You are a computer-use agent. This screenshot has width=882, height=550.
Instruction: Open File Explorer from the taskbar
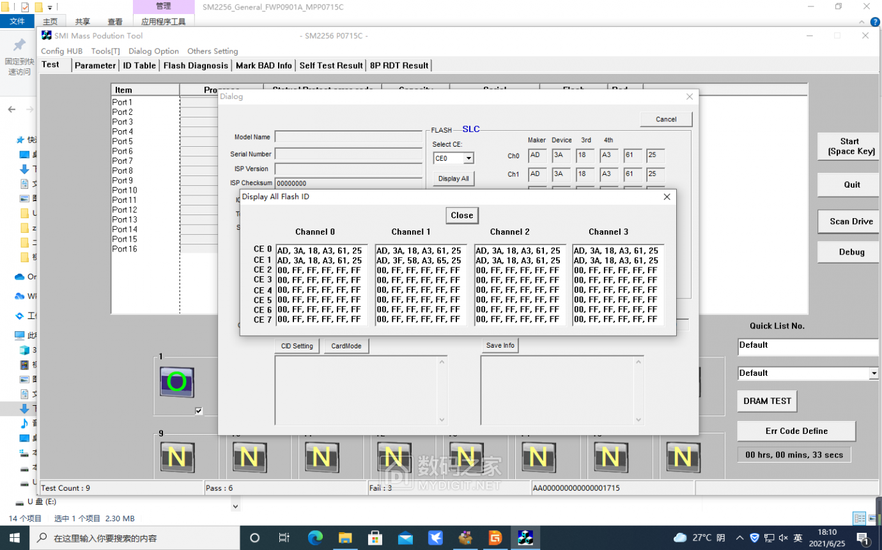pos(345,537)
